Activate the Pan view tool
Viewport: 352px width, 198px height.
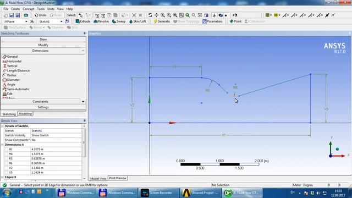tap(156, 15)
